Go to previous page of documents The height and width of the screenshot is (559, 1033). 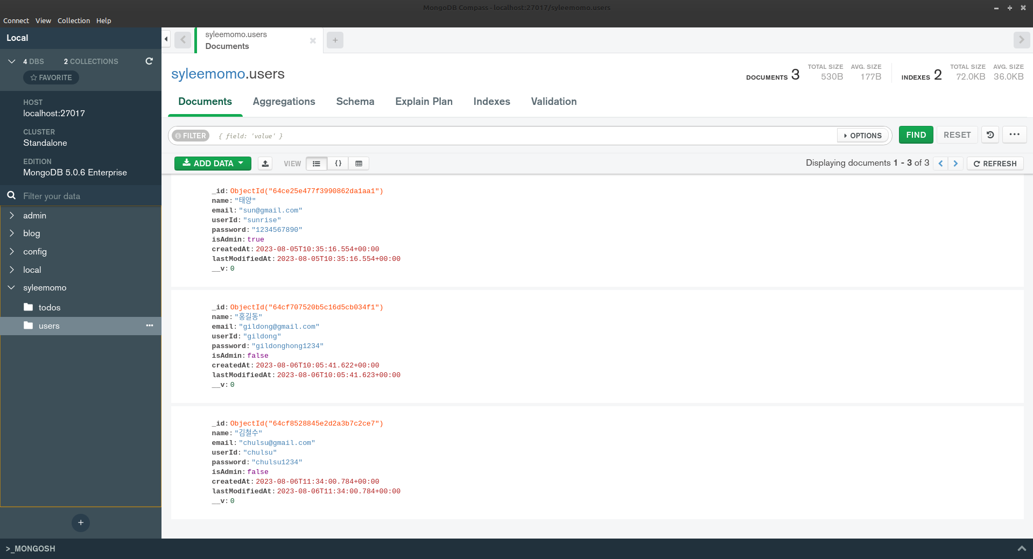pos(940,164)
